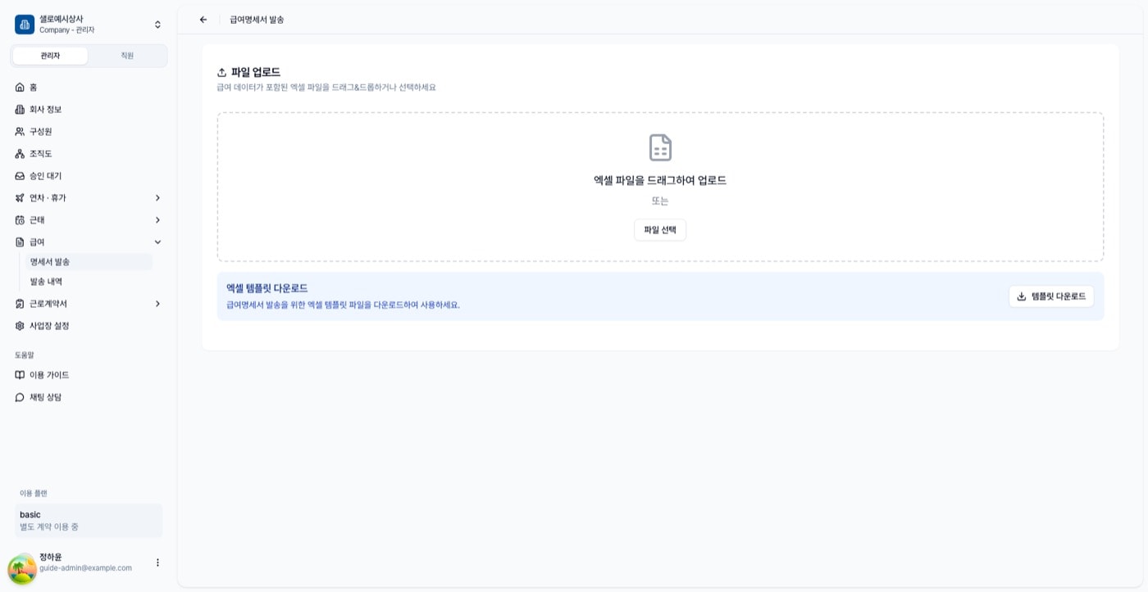Click the 엑셀 템플릿 다운로드 heading
The image size is (1148, 592).
coord(267,288)
